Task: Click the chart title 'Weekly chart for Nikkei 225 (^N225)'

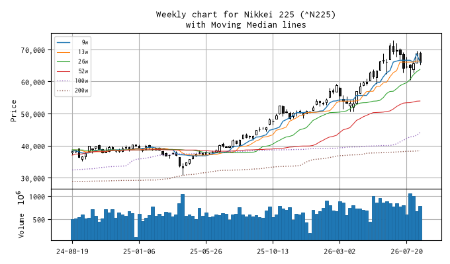Action: 246,15
